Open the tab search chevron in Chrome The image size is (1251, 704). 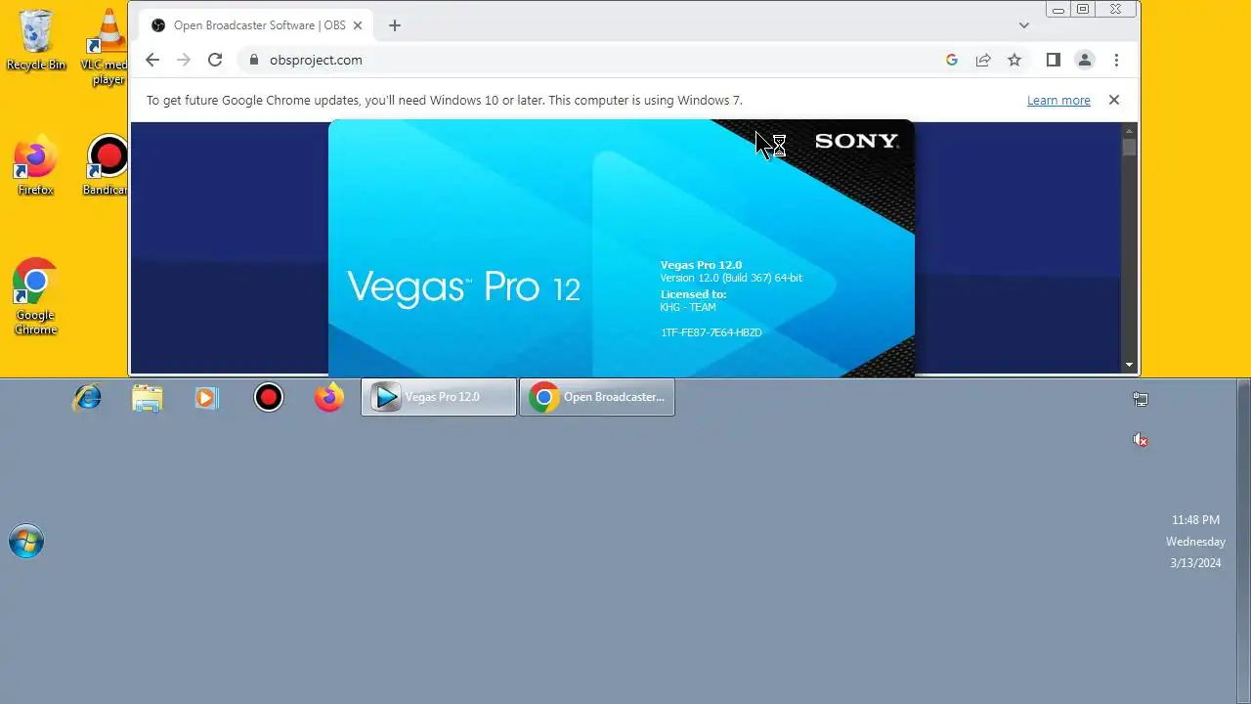tap(1024, 25)
